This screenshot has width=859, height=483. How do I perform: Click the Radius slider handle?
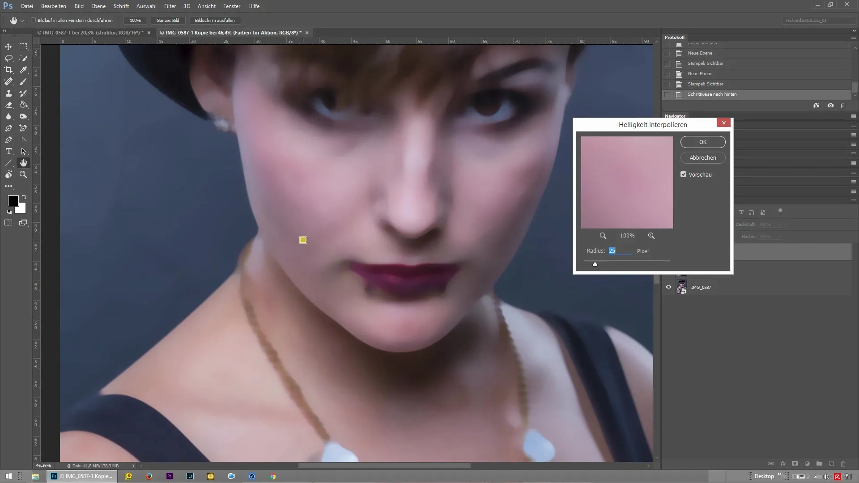pos(595,264)
